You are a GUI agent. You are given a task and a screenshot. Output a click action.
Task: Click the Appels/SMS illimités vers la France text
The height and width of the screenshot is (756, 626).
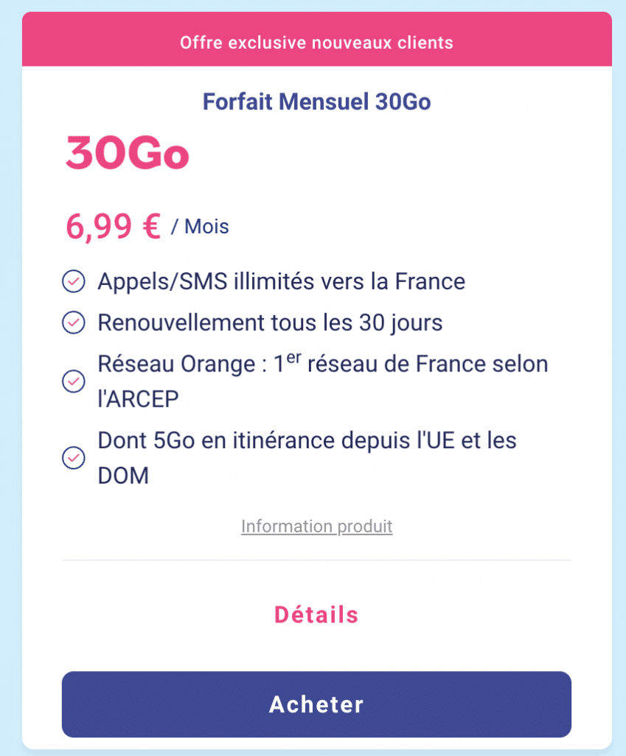click(x=282, y=281)
